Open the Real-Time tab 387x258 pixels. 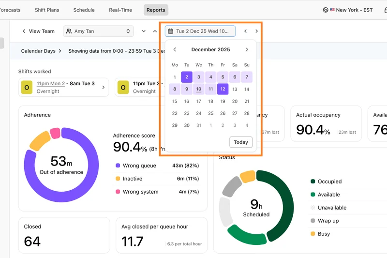tap(120, 10)
